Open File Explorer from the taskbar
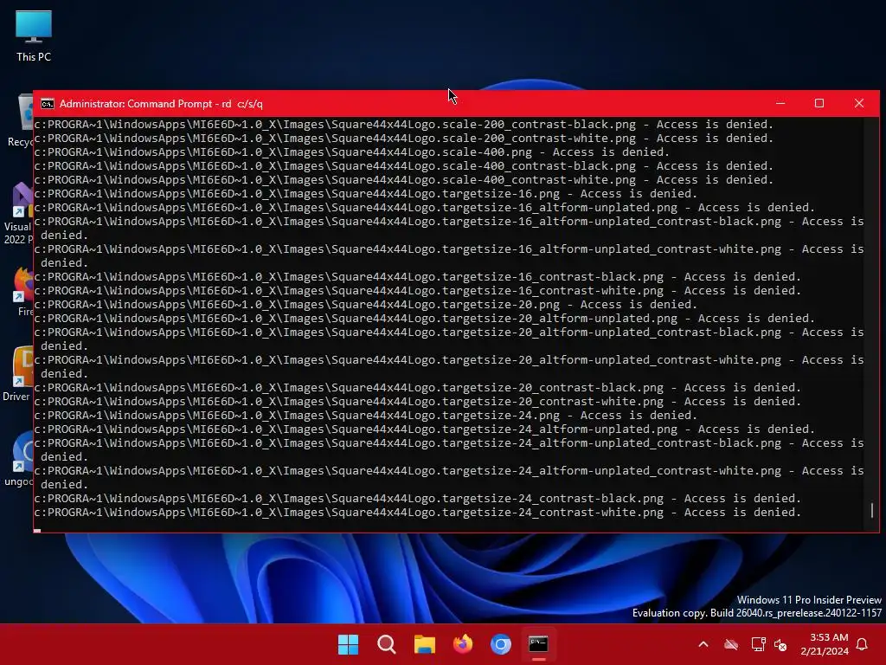The width and height of the screenshot is (886, 665). click(424, 644)
